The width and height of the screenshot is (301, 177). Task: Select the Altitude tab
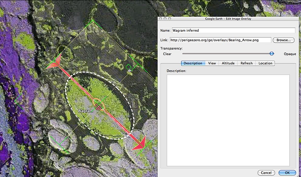pos(228,63)
